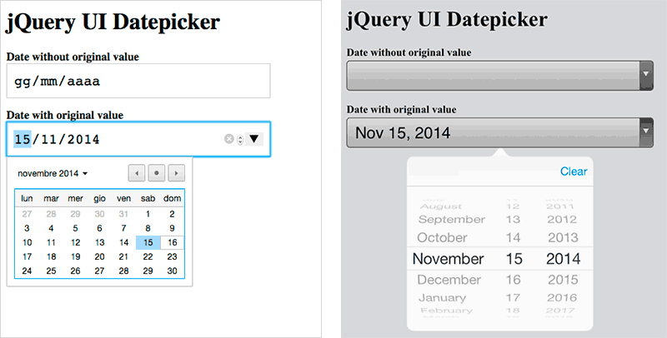Pick 2015 in the year wheel
The height and width of the screenshot is (338, 667).
563,280
